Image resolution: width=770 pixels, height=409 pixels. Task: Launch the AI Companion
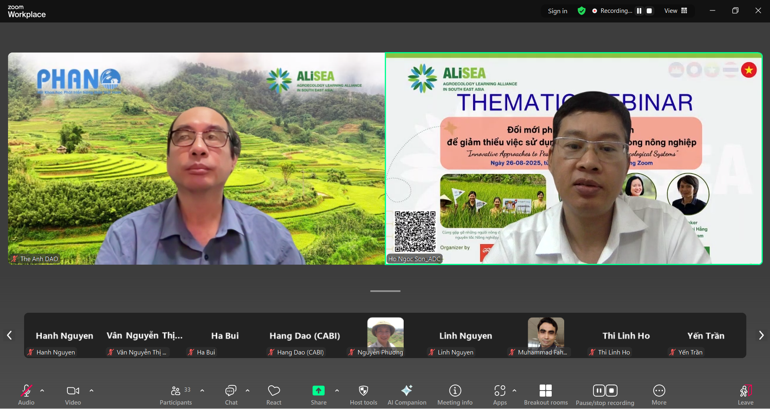[406, 395]
